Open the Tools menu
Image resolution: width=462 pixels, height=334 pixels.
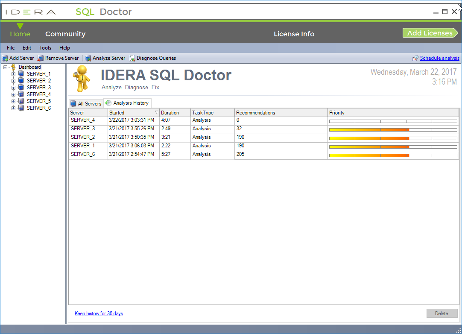pos(45,48)
